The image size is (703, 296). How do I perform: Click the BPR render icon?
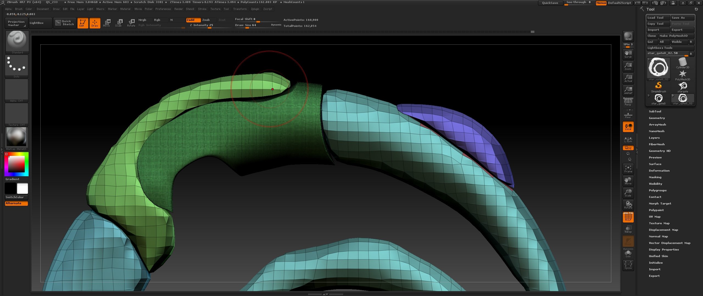click(628, 36)
